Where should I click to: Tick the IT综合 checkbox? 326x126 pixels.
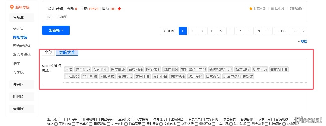(x=66, y=119)
